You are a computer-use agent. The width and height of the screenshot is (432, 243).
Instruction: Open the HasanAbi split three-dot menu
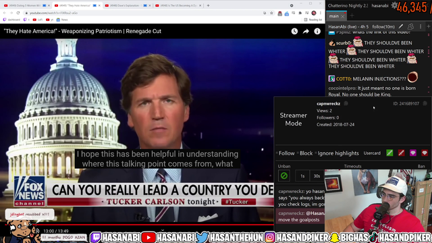pos(421,26)
